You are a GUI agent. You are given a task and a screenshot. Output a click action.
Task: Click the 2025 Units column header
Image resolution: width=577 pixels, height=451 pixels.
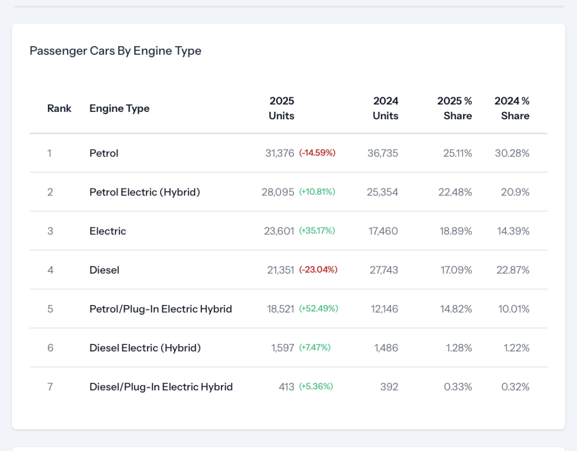[282, 109]
